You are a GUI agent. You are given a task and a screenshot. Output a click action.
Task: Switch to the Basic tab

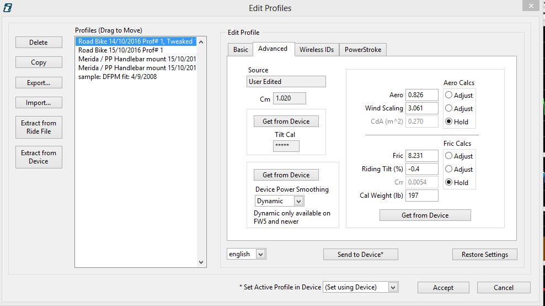(x=241, y=50)
